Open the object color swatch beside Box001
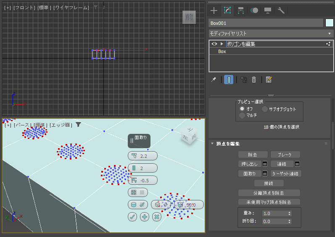 coord(329,23)
